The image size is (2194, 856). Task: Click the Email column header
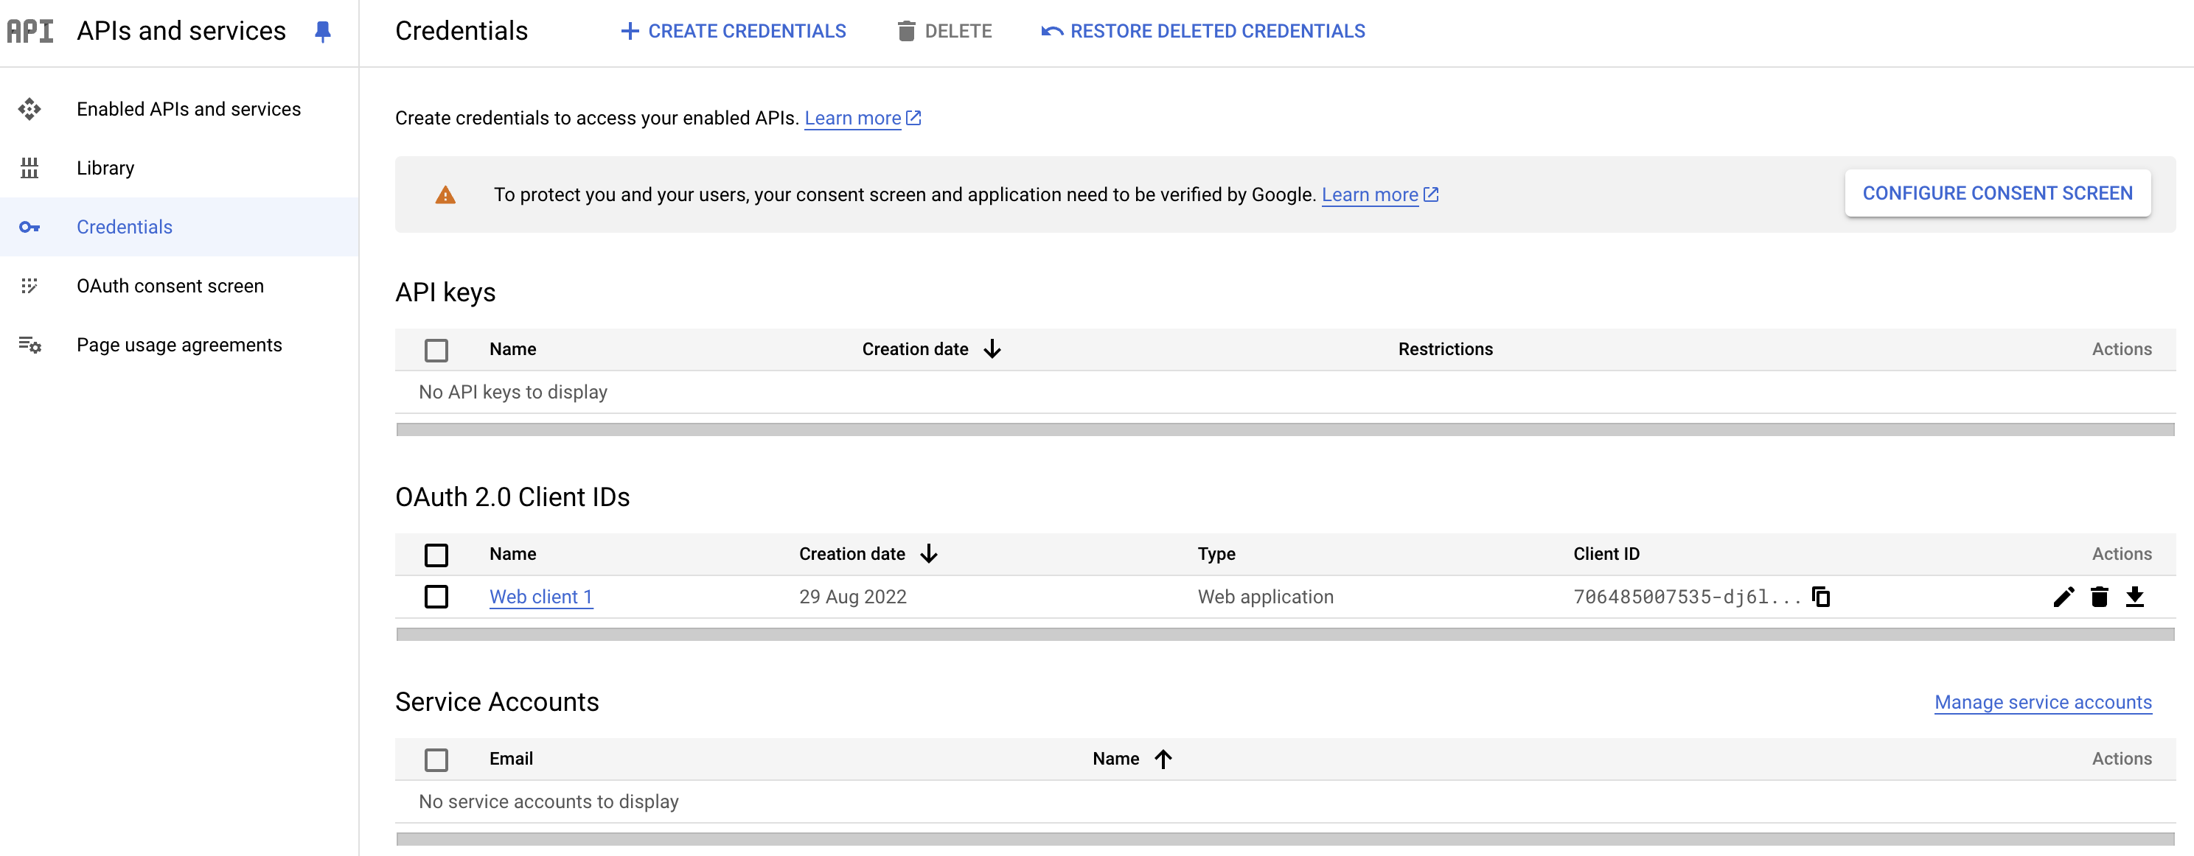click(511, 758)
